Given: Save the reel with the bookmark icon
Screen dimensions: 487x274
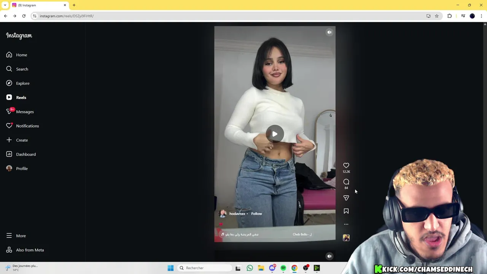Looking at the screenshot, I should pos(346,211).
